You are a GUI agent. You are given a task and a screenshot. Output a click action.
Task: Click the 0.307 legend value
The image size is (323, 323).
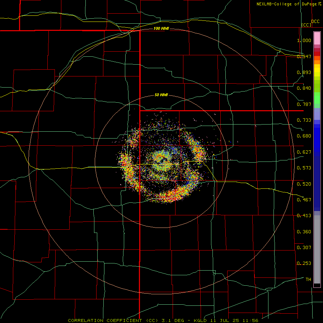[x=304, y=248]
